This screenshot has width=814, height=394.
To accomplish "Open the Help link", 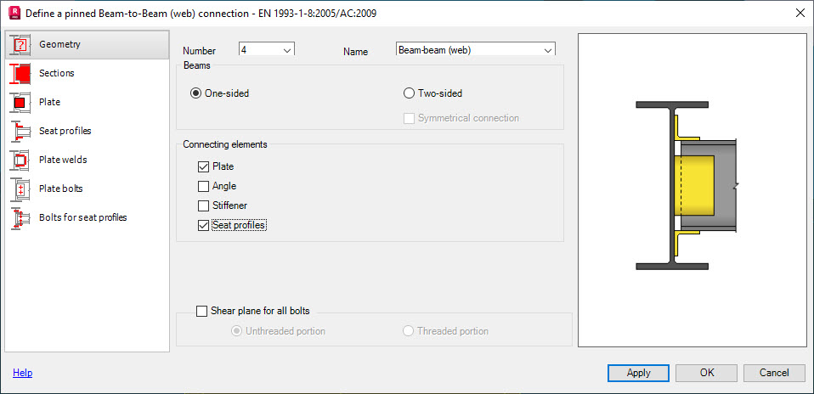I will pos(22,373).
